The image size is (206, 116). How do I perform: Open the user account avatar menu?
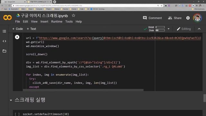(197, 18)
